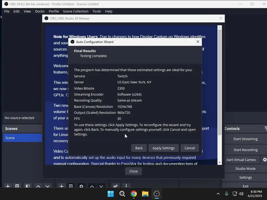
Task: Add a new scene with plus icon
Action: click(x=8, y=186)
